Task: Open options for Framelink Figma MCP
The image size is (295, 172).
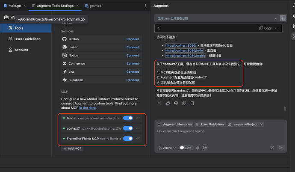Action: (138, 139)
